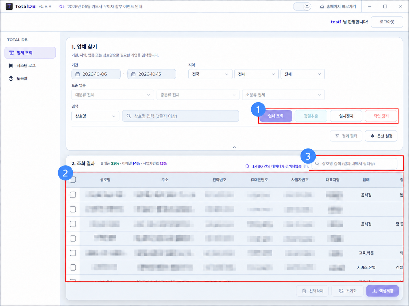Collapse the 업체 찾기 panel with the chevron
Viewport: 409px width, 306px height.
coord(234,147)
